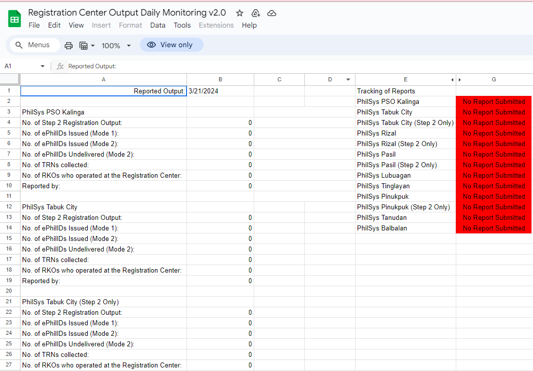Image resolution: width=533 pixels, height=371 pixels.
Task: Open the View menu
Action: coord(76,25)
